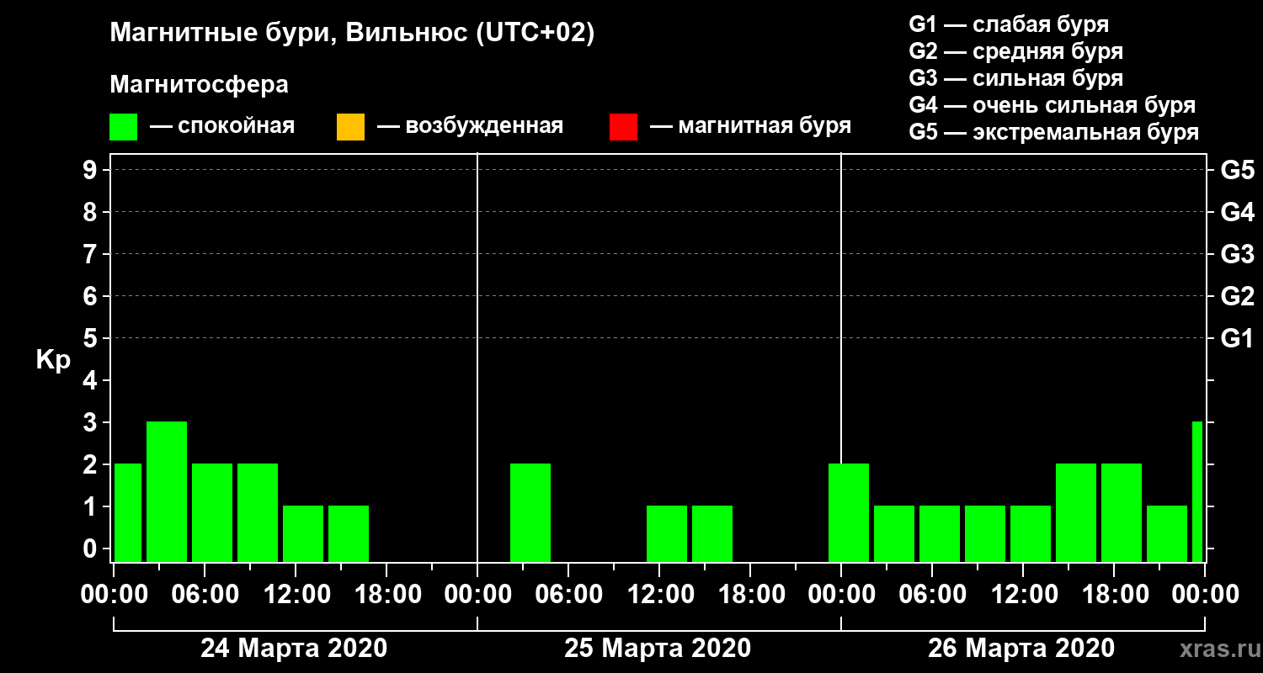The height and width of the screenshot is (673, 1263).
Task: Click the bar over 06:00 tick on 24 March
Action: click(x=212, y=512)
